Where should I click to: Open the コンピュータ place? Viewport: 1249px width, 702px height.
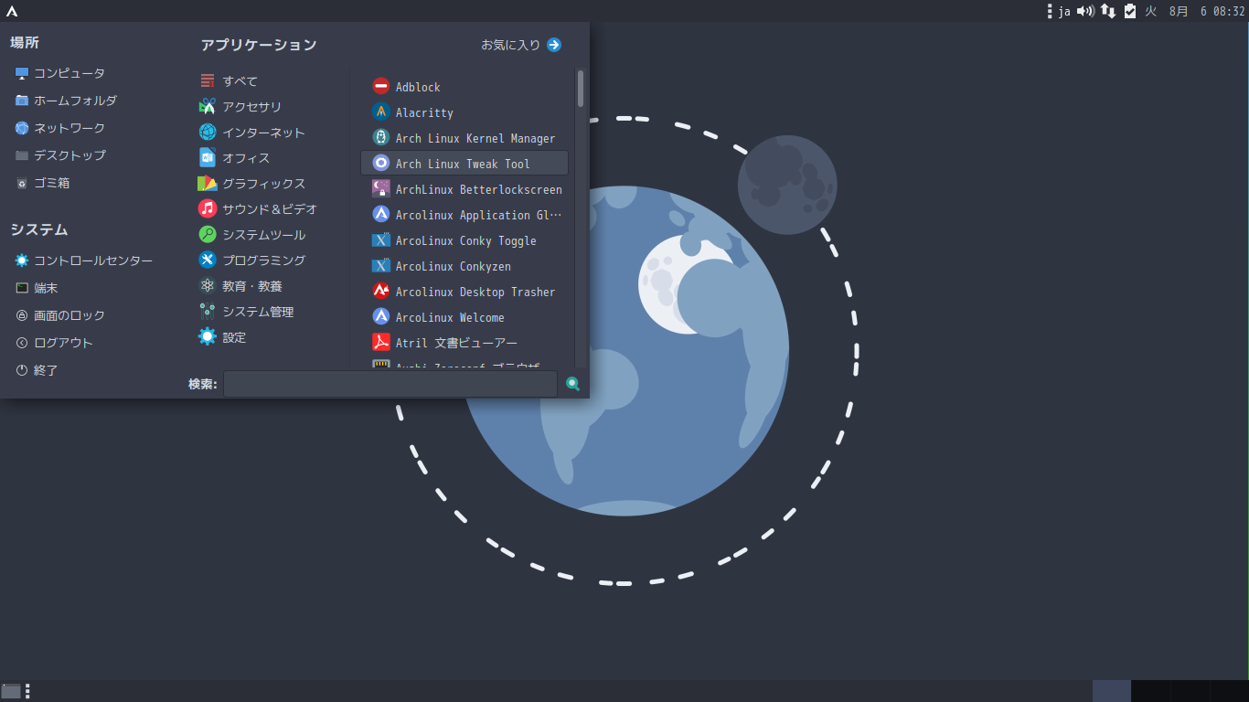click(x=60, y=73)
